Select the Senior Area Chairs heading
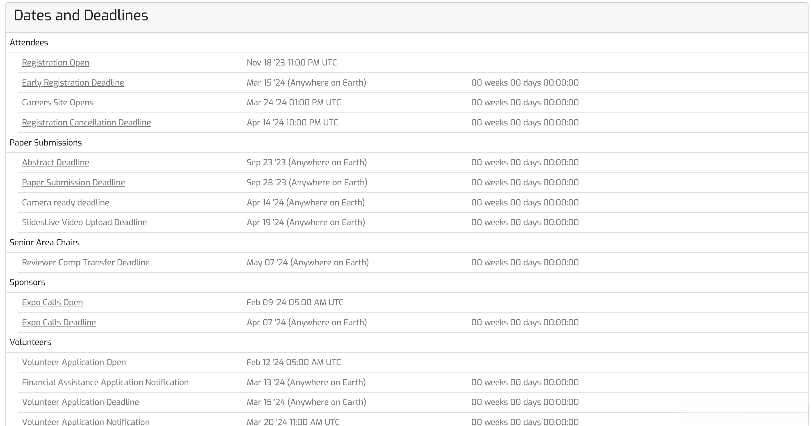The width and height of the screenshot is (811, 426). (x=45, y=242)
